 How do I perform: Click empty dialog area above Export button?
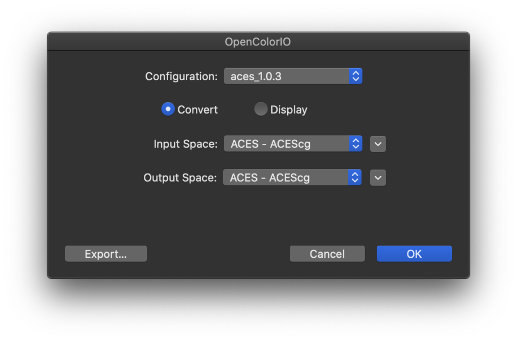tap(106, 217)
